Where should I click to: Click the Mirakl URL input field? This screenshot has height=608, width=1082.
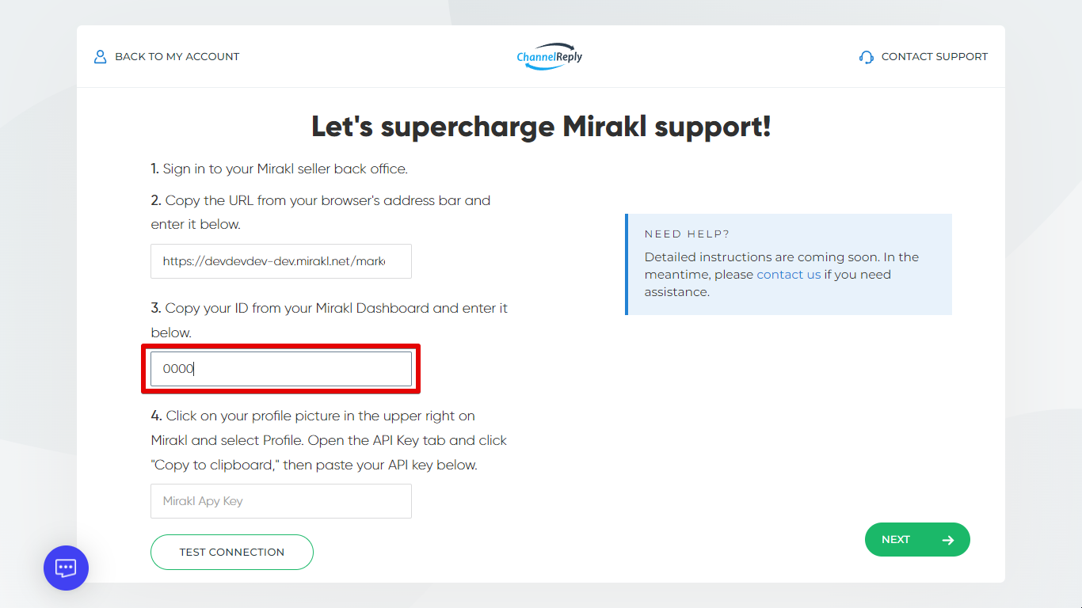click(x=281, y=261)
